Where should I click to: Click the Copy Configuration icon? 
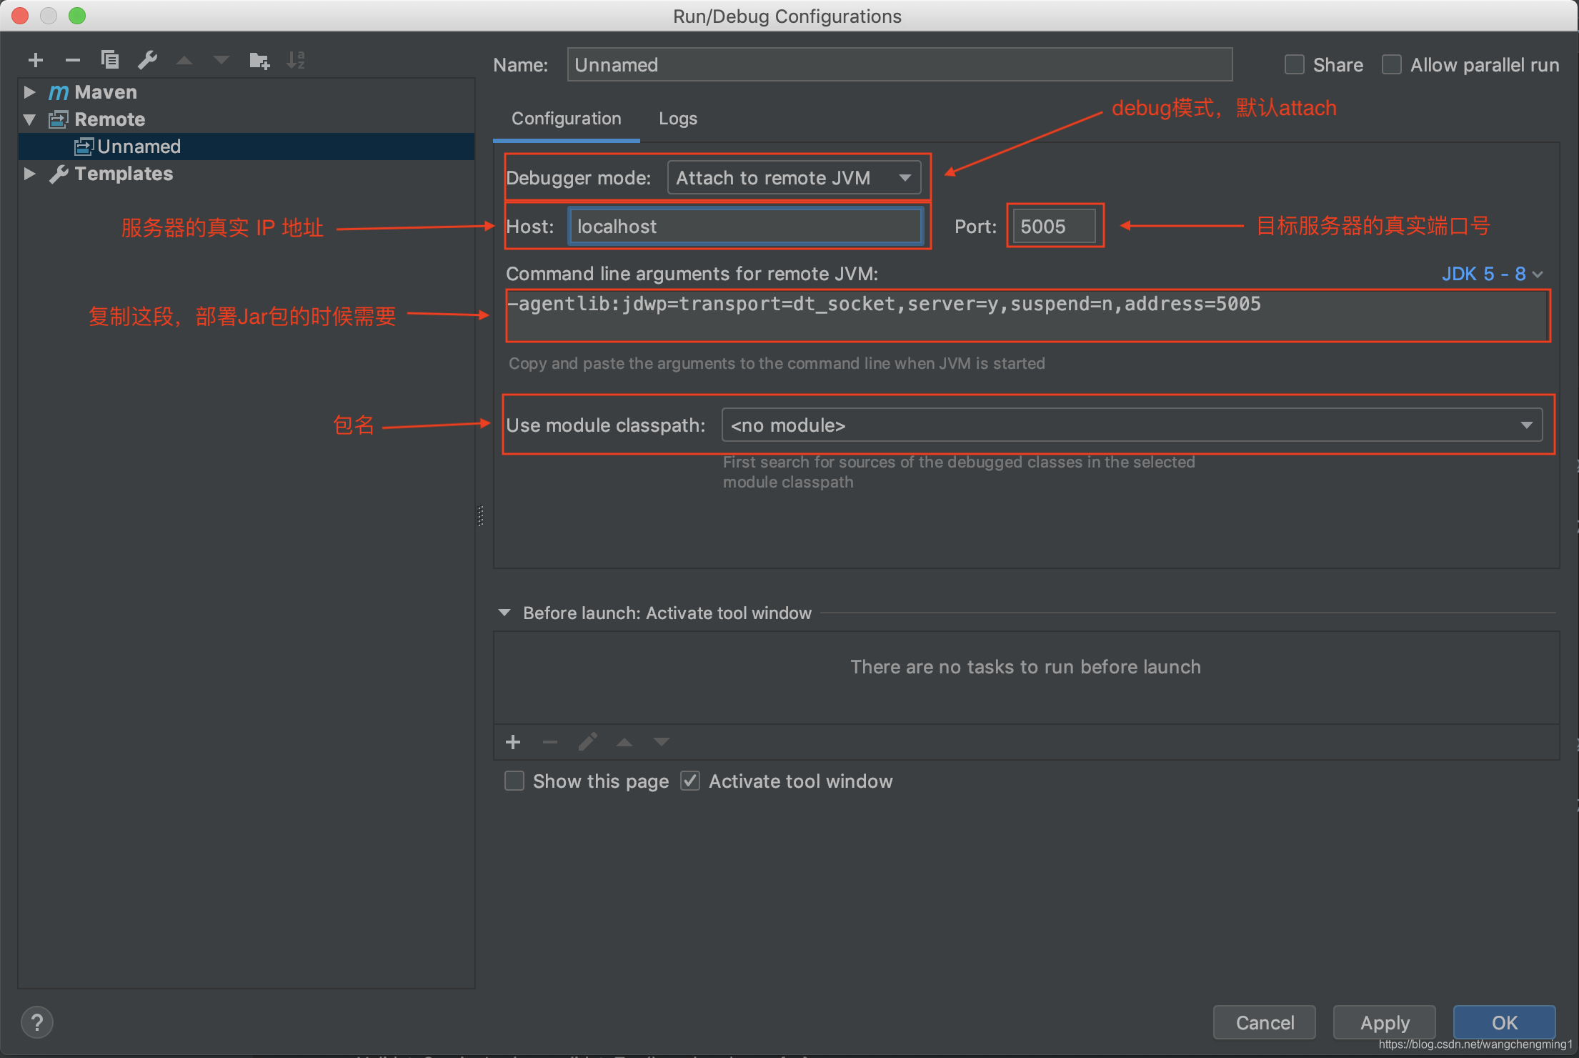(110, 60)
